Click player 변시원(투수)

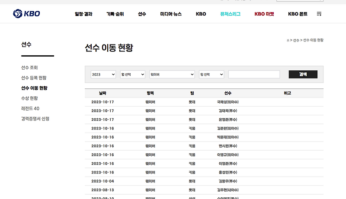(228, 146)
